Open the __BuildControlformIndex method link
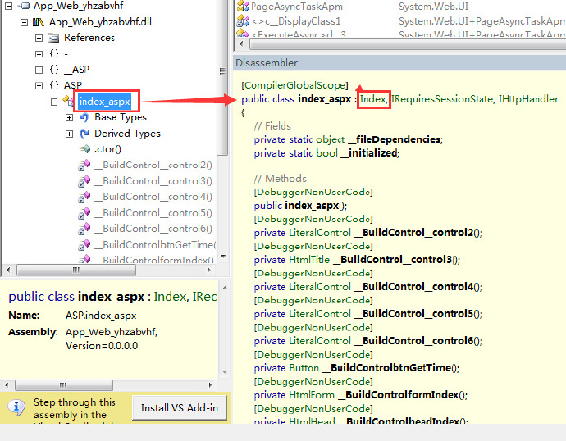Screen dimensions: 566x441 tap(399, 395)
